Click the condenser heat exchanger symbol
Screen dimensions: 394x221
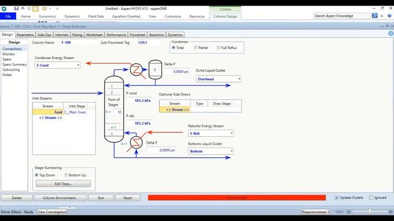coord(136,69)
